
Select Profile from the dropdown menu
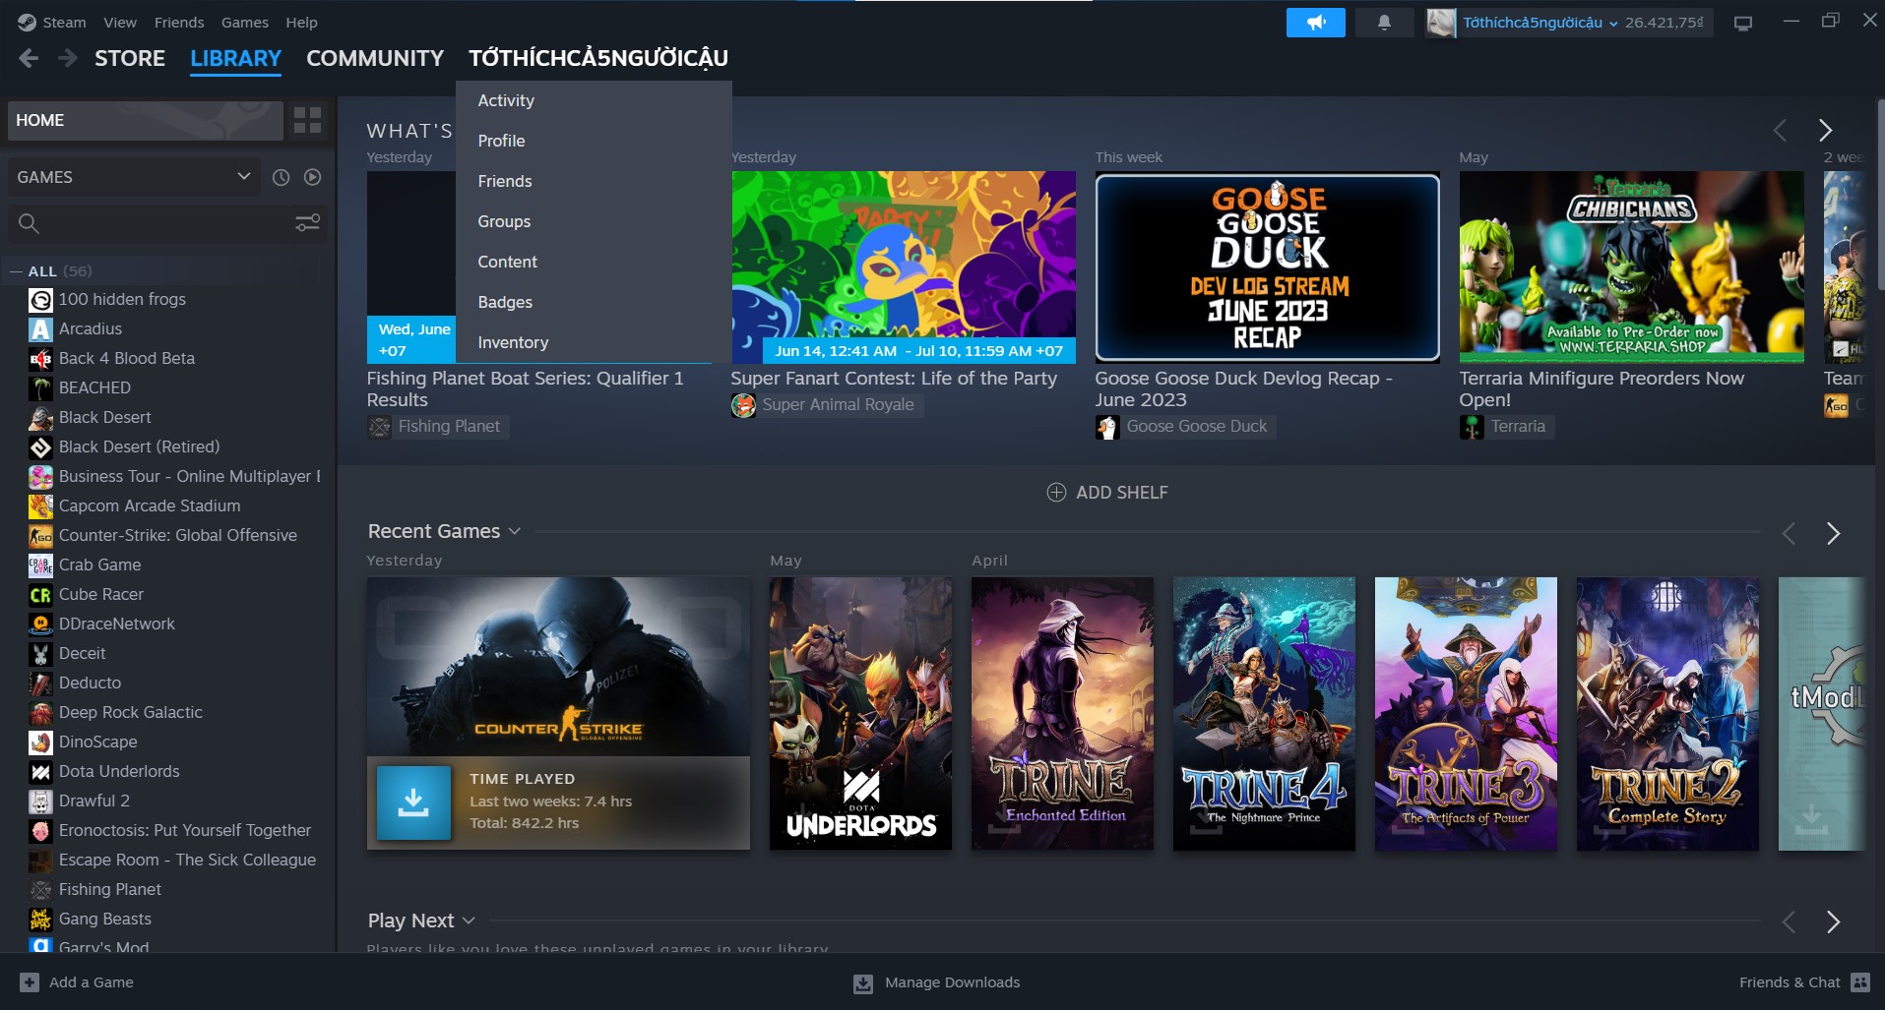[594, 141]
